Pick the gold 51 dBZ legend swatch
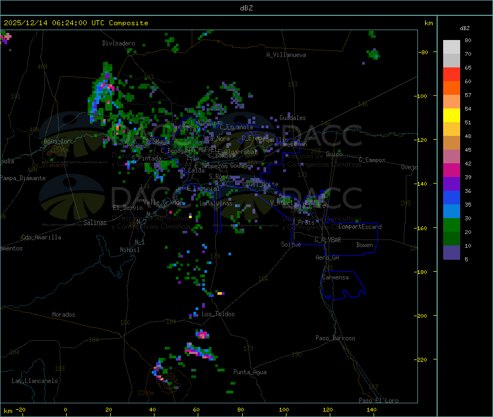 click(x=451, y=129)
